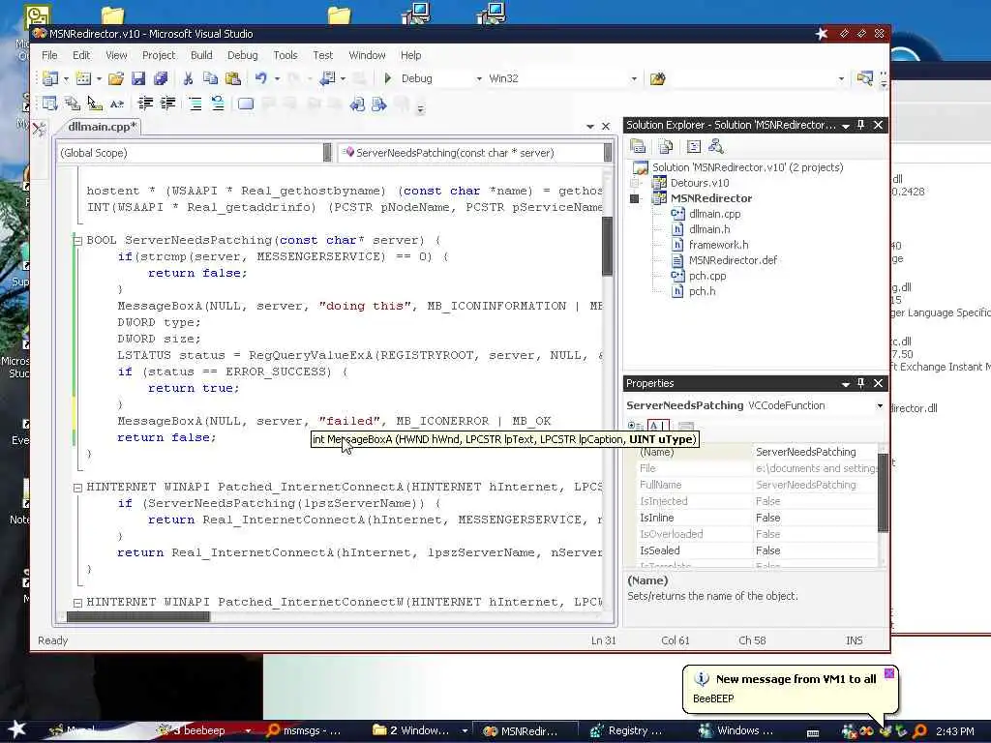991x743 pixels.
Task: Toggle auto-hide pin on Properties panel
Action: click(x=860, y=383)
